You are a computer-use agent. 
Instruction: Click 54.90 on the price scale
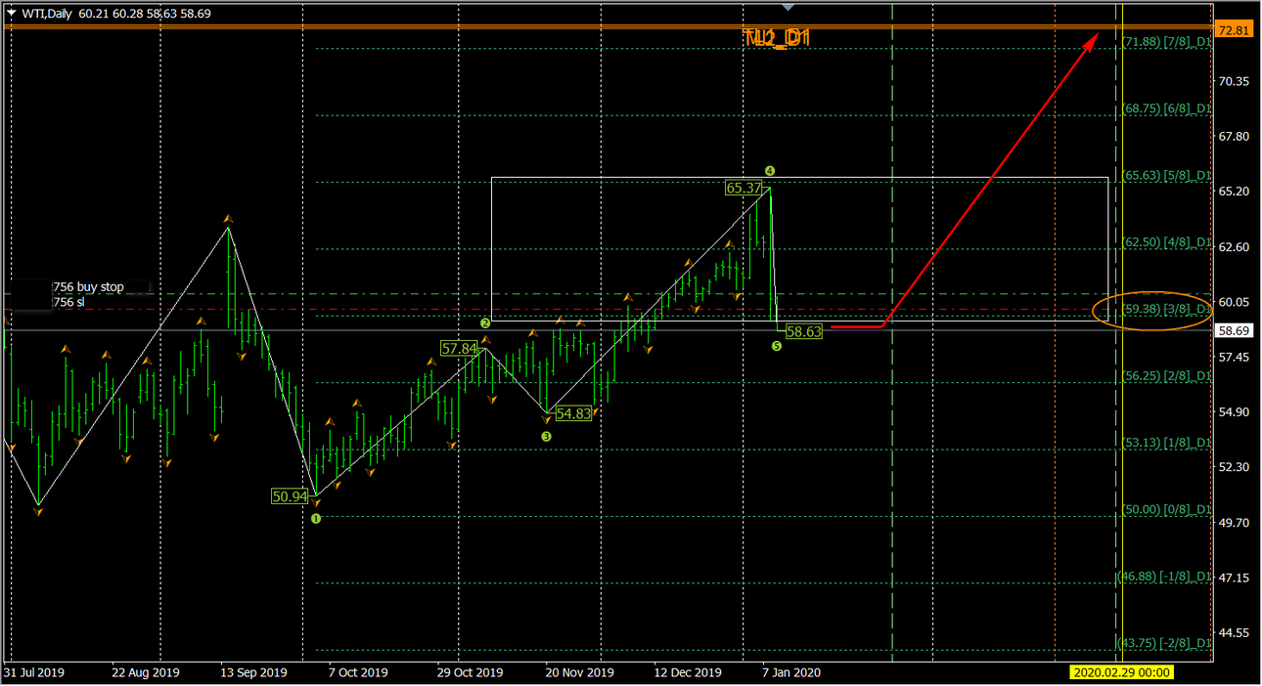click(x=1234, y=412)
